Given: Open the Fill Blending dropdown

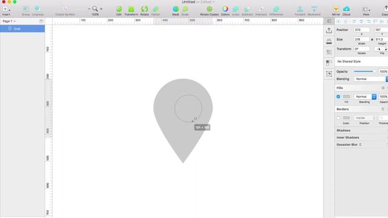Looking at the screenshot, I should point(365,97).
